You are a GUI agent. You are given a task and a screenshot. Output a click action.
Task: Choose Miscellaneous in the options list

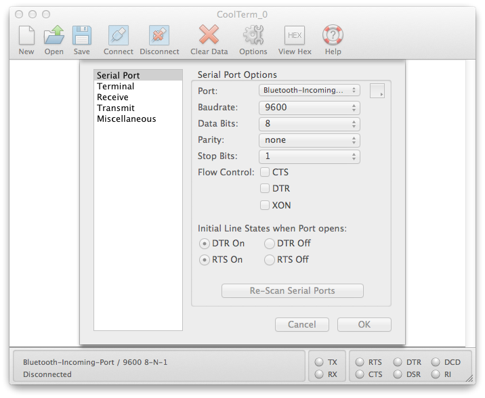[x=127, y=119]
